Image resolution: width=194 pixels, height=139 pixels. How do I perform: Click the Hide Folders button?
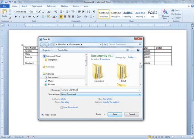49,115
